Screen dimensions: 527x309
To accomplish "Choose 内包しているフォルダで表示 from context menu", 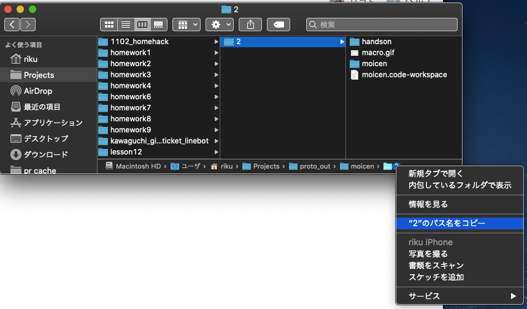I will click(x=460, y=185).
